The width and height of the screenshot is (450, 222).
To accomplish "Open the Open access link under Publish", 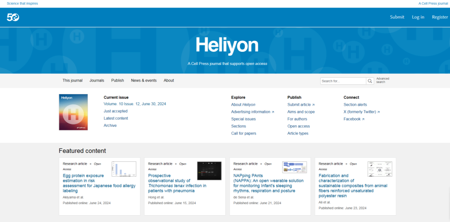I will click(299, 126).
